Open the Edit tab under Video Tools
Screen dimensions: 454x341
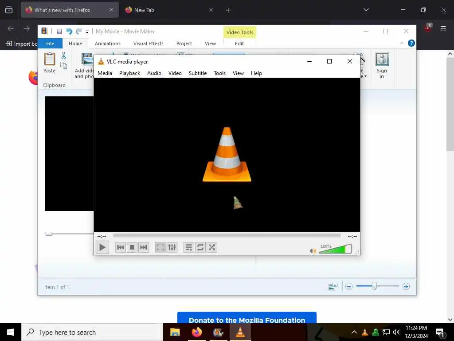pyautogui.click(x=239, y=44)
